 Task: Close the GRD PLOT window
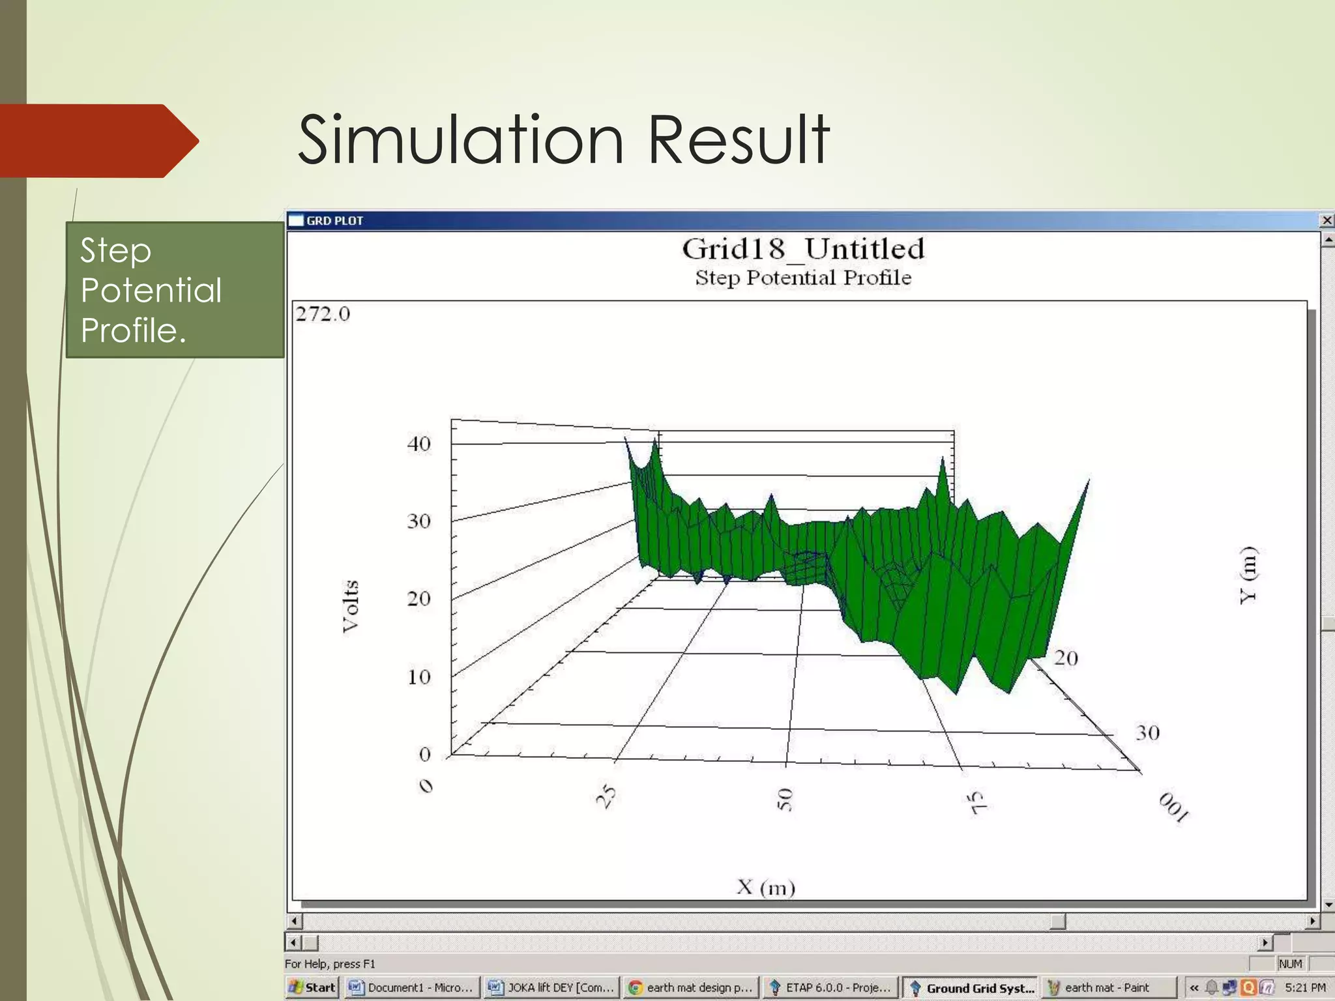pos(1327,220)
